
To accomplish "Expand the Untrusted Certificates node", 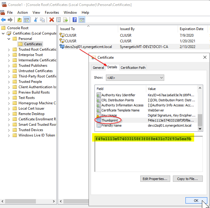I will point(9,71).
